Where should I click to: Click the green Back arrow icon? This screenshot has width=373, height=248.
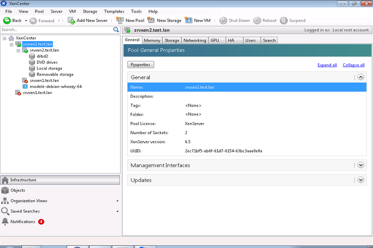click(7, 20)
